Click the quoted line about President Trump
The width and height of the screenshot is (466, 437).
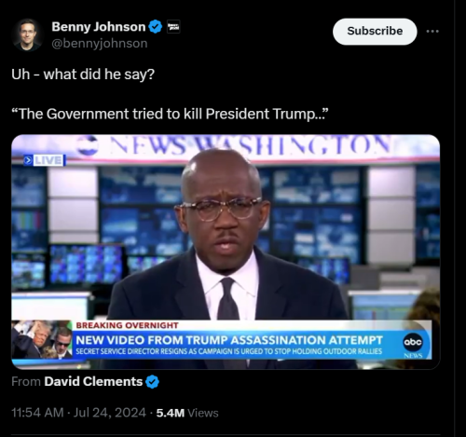170,114
